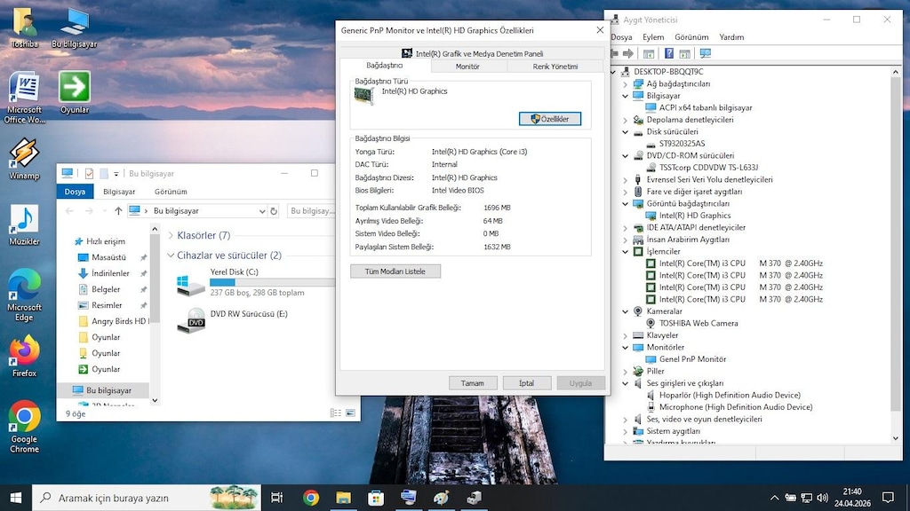The image size is (910, 511).
Task: Select Masaüstü in Explorer sidebar
Action: (108, 257)
